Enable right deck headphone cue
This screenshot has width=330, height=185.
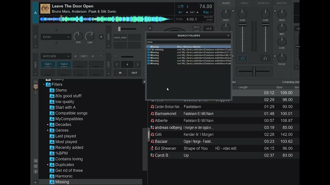click(265, 58)
